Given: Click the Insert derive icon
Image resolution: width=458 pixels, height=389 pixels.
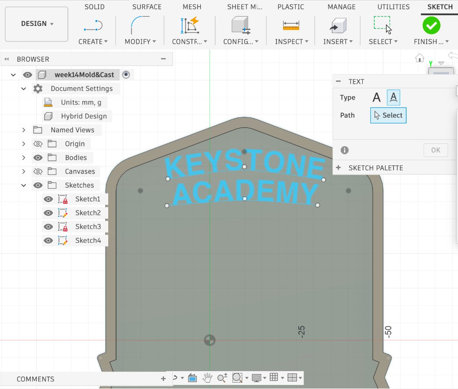Looking at the screenshot, I should tap(338, 25).
